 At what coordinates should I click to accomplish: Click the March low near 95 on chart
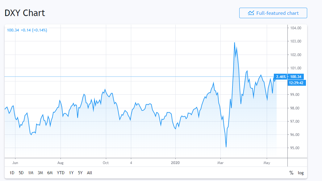226,147
